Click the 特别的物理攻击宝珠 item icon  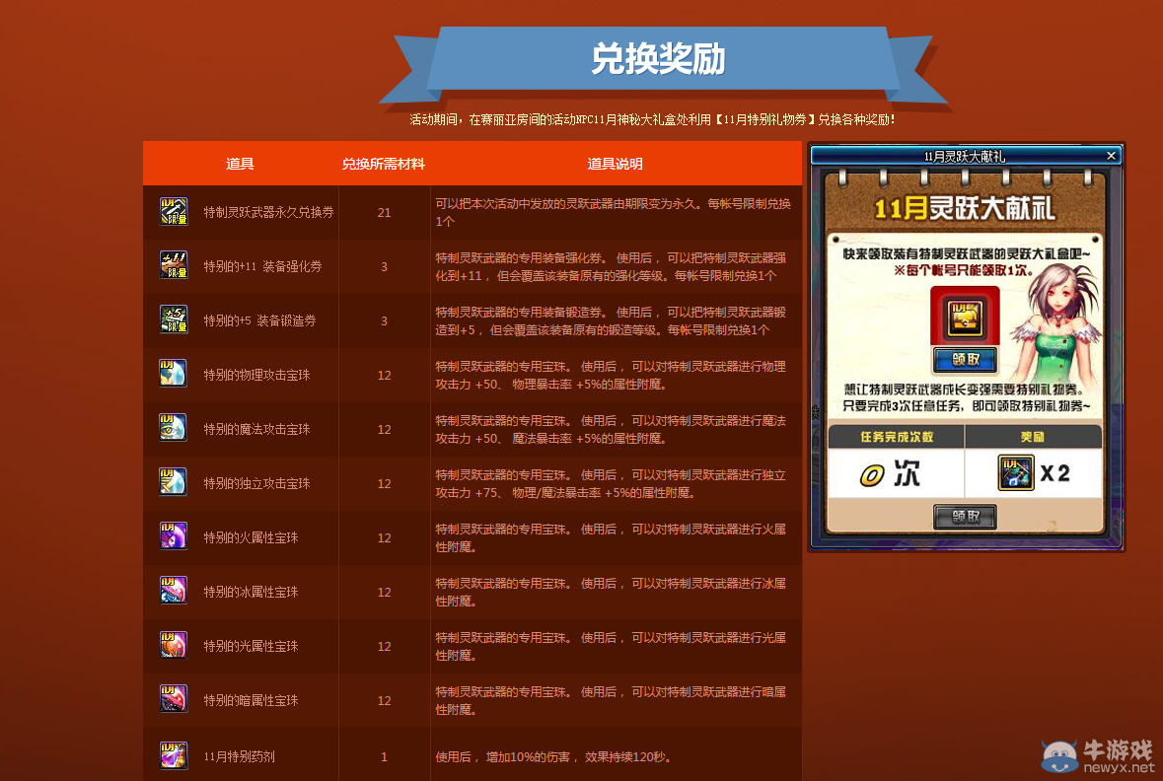pos(173,373)
